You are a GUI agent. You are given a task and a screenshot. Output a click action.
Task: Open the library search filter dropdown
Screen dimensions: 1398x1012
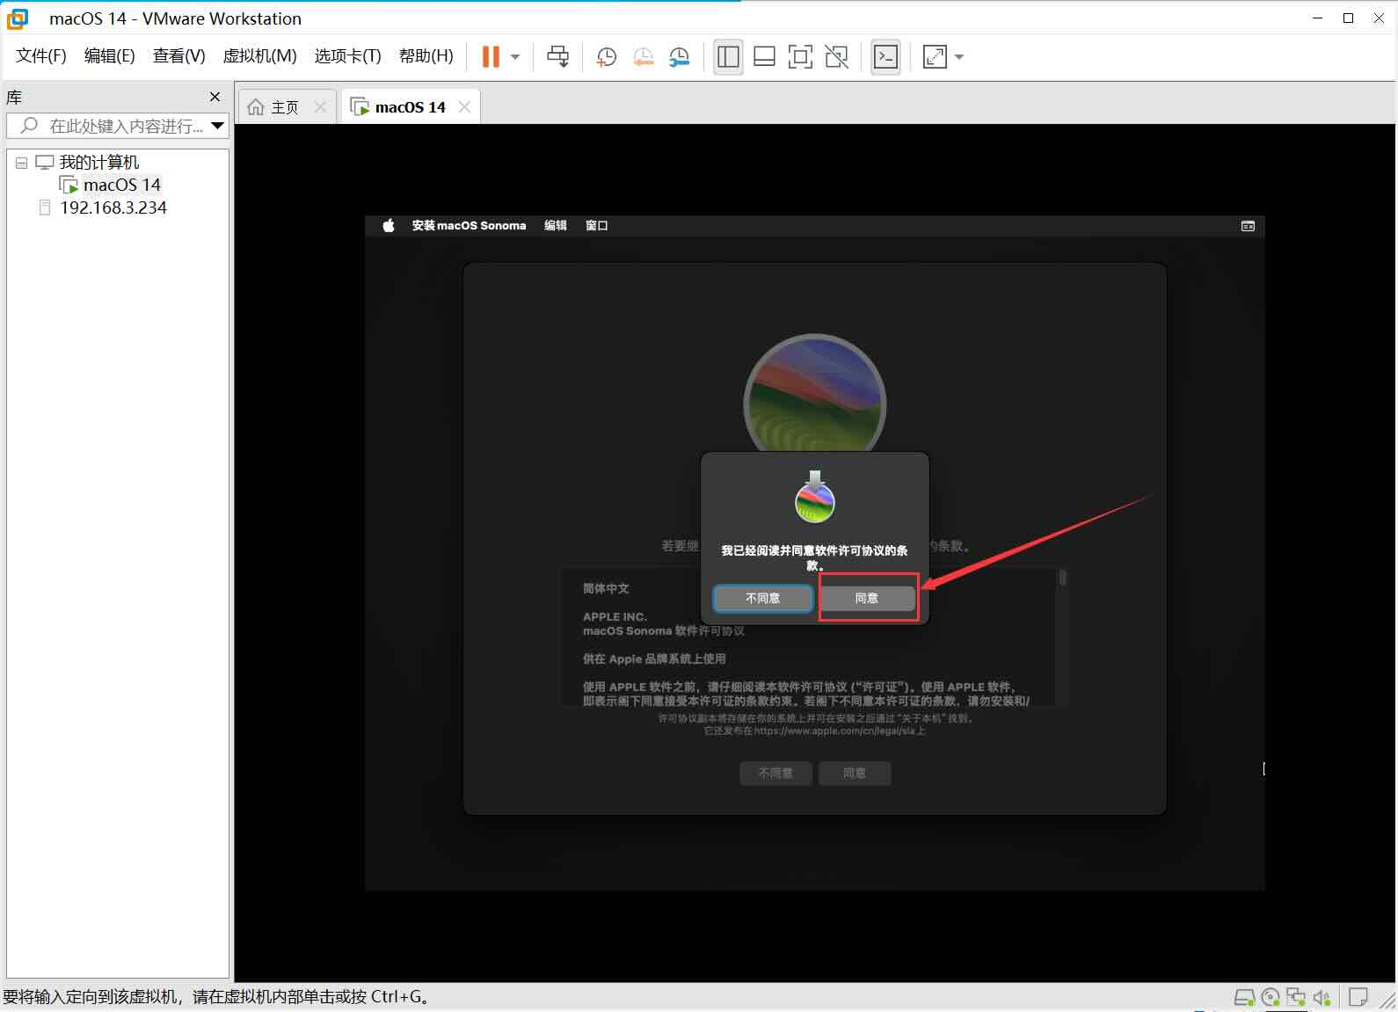(218, 126)
